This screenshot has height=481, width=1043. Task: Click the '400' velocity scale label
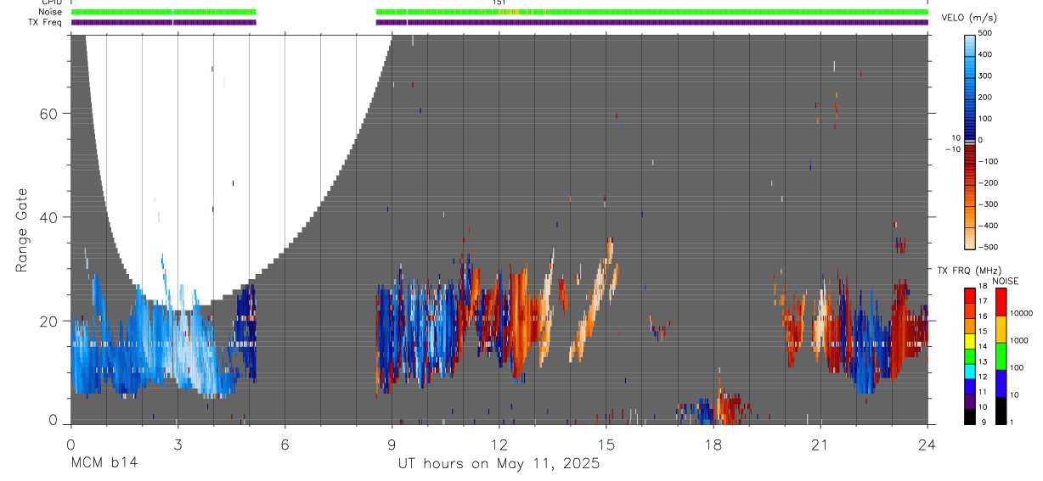pos(985,54)
